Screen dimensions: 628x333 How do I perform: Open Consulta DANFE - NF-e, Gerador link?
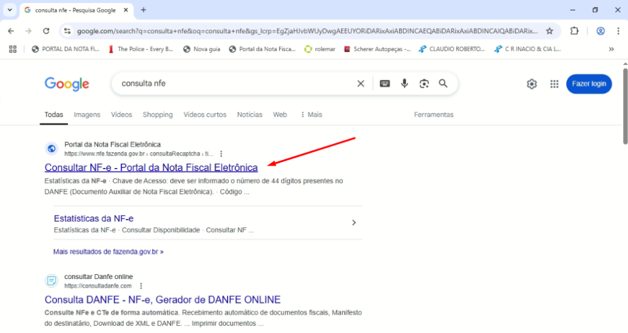(x=163, y=300)
